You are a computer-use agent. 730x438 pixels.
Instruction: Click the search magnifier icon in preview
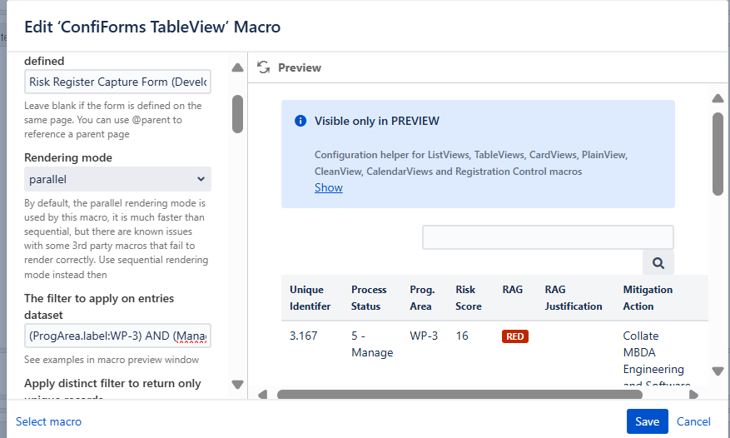pos(658,263)
